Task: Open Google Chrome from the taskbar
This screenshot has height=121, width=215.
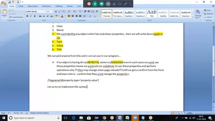Action: 104,118
